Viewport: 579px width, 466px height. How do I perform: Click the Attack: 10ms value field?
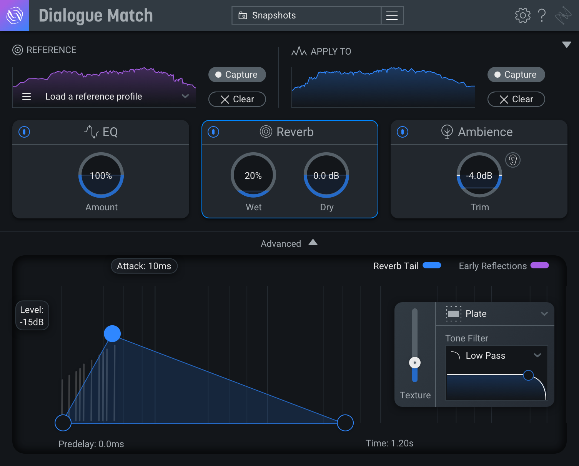pos(144,266)
